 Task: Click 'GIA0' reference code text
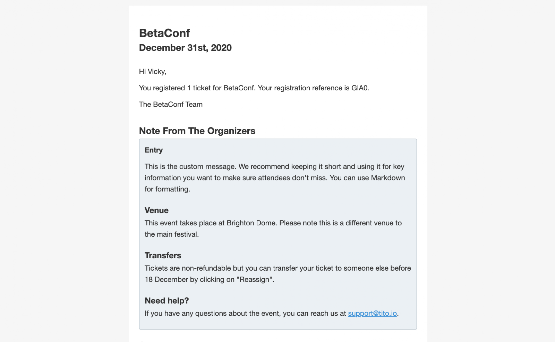360,88
